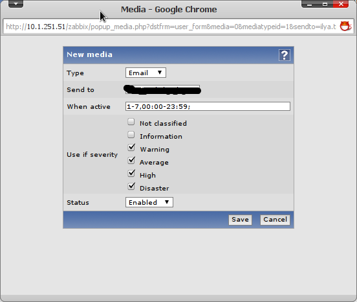Uncheck the Average severity checkbox

click(x=131, y=161)
